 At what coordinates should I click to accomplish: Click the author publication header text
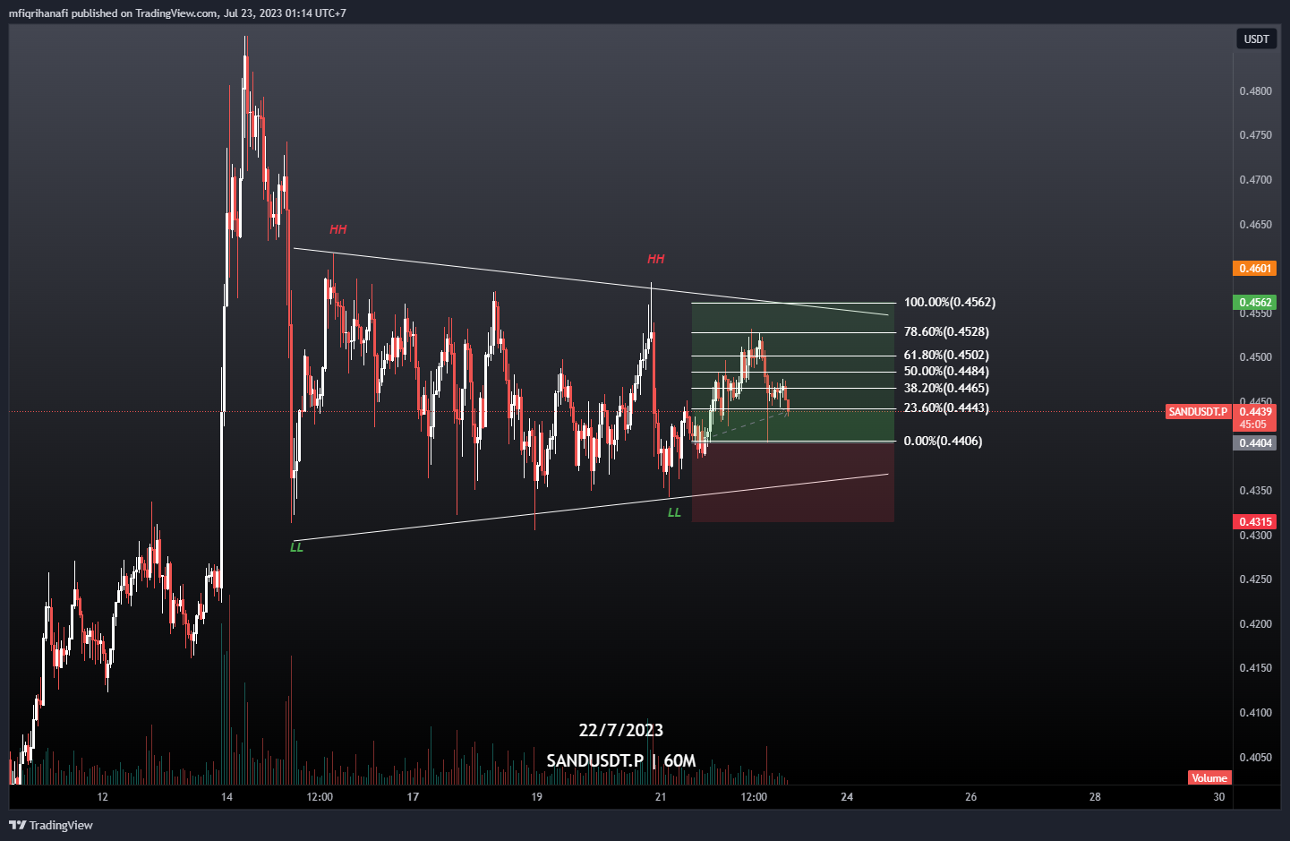177,13
